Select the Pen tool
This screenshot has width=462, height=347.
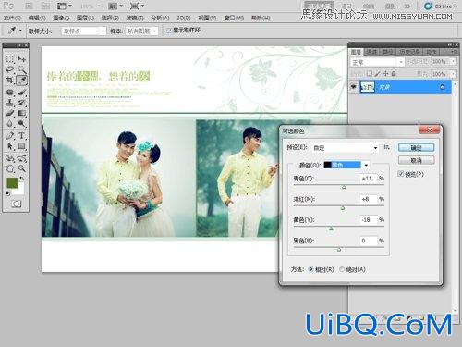[x=10, y=135]
